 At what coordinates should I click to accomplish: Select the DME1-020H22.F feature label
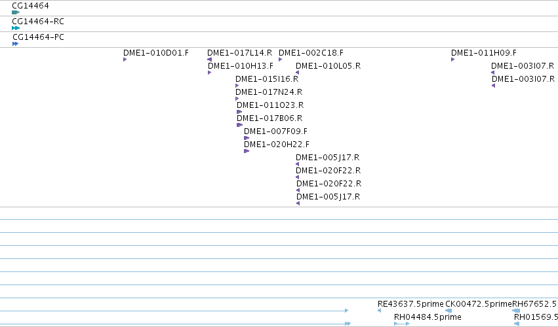tap(277, 145)
